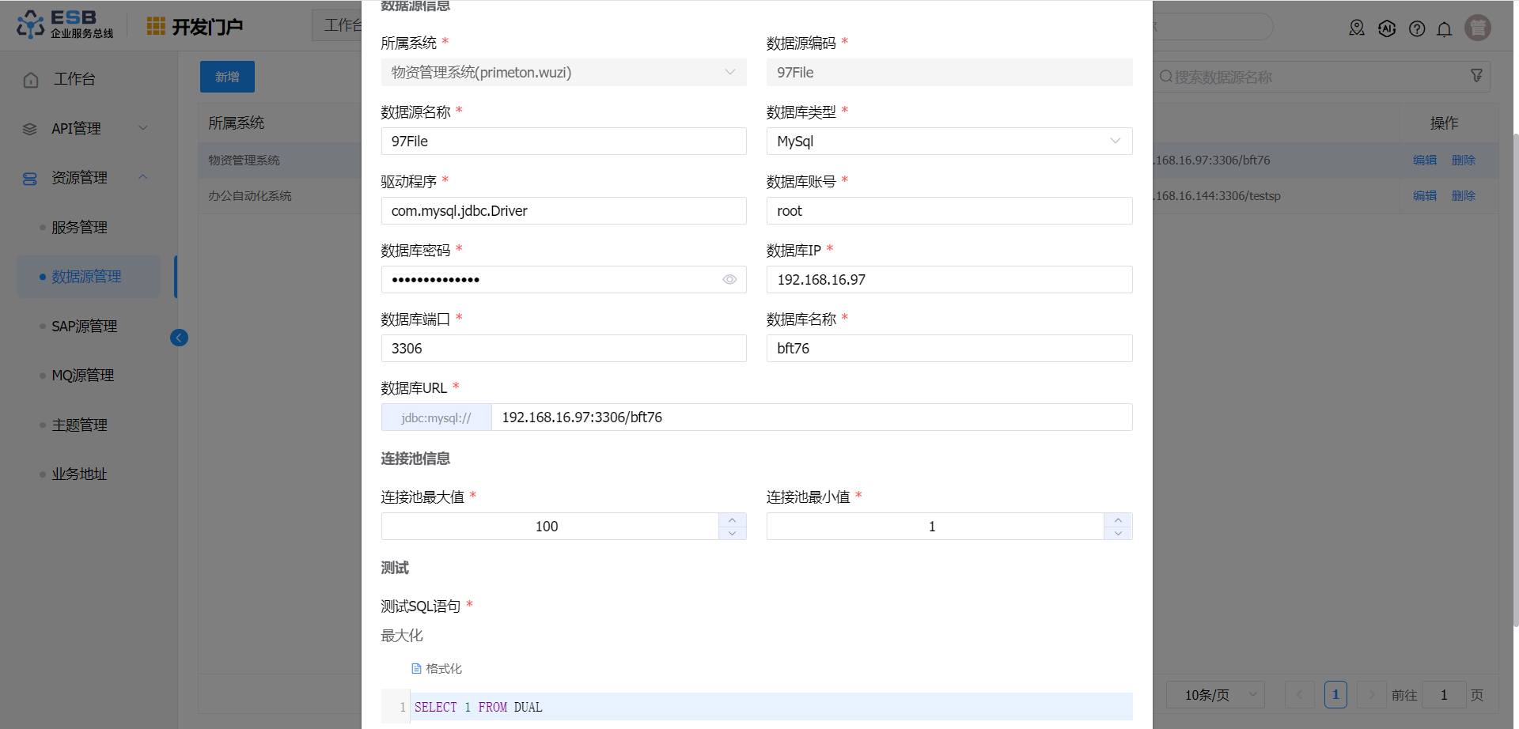Viewport: 1519px width, 729px height.
Task: Open SAP源管理 in the sidebar
Action: 85,327
